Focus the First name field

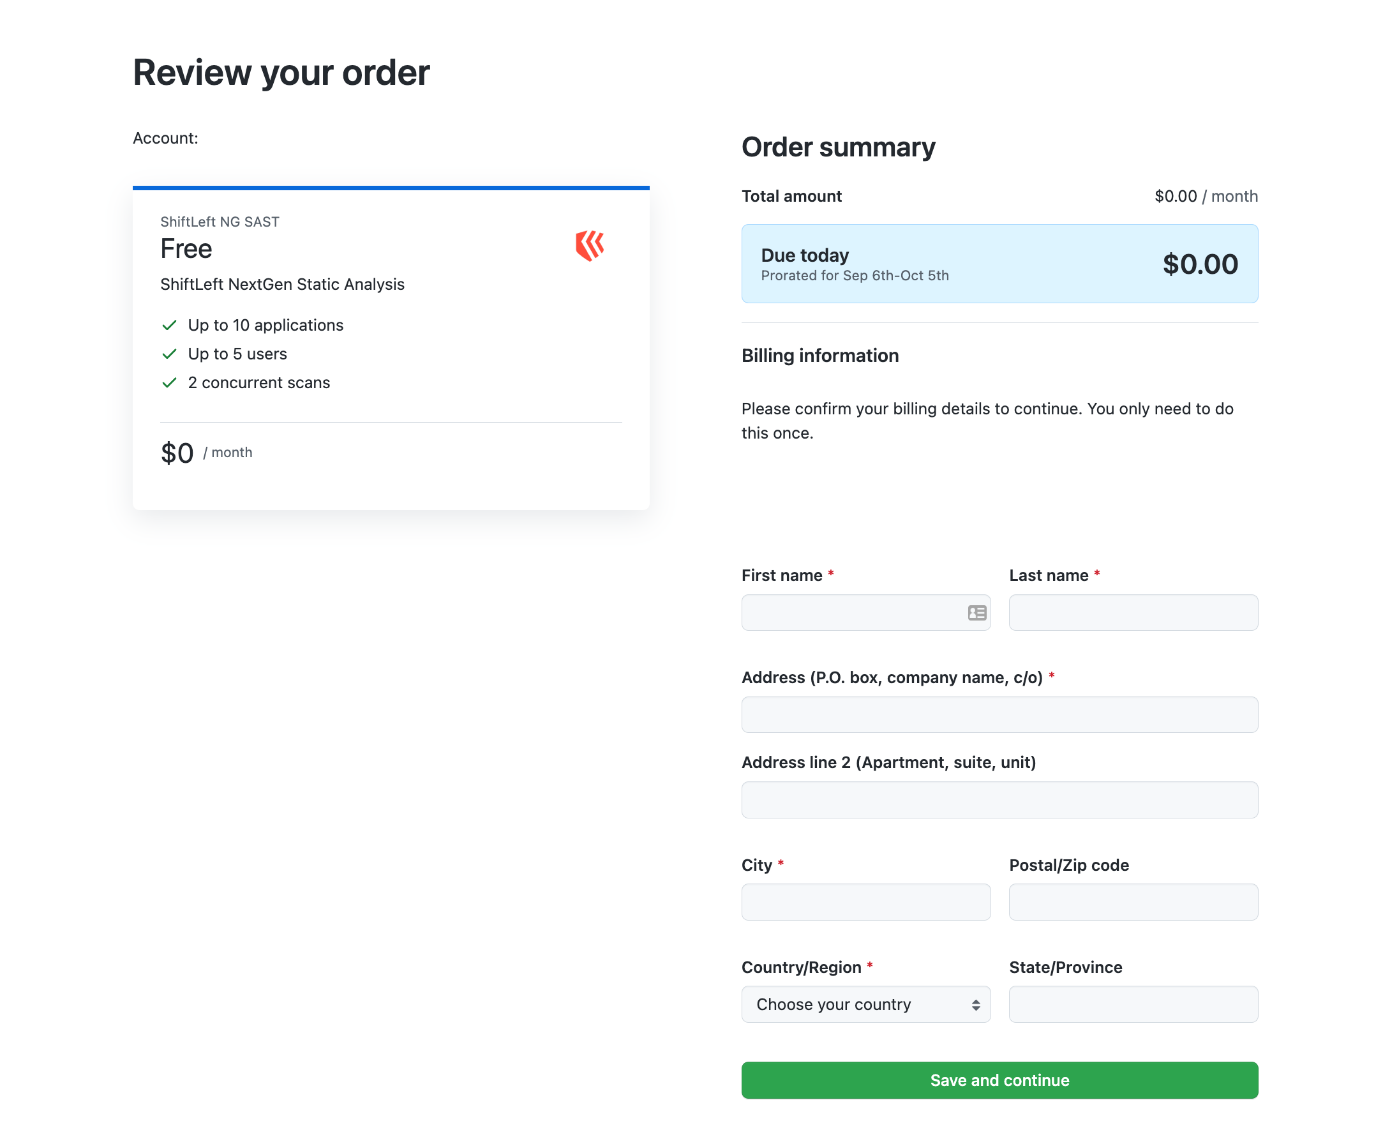[x=865, y=612]
